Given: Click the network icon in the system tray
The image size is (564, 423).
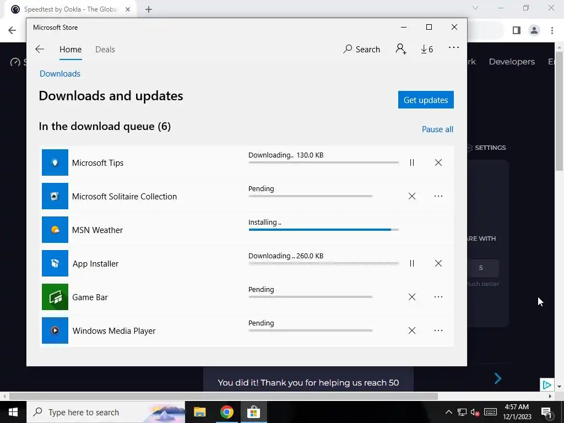Looking at the screenshot, I should (462, 412).
